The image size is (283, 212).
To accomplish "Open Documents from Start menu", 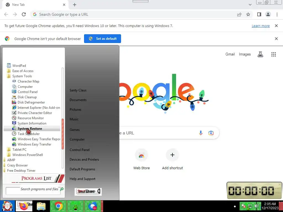I will [x=78, y=100].
